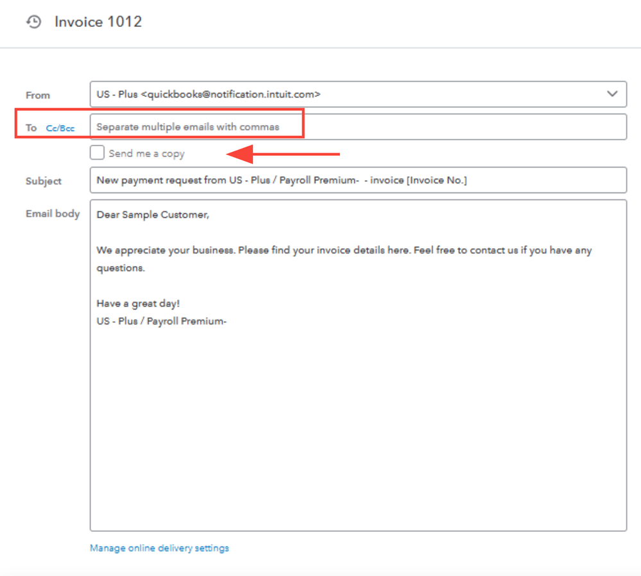Open Manage online delivery settings link
641x576 pixels.
pos(159,548)
